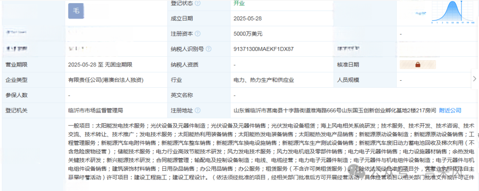Image resolution: width=479 pixels, height=191 pixels.
Task: Click the 营业期限 label cell
Action: 33,65
